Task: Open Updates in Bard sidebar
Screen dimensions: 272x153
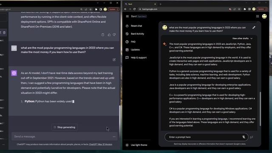Action: pos(133,50)
